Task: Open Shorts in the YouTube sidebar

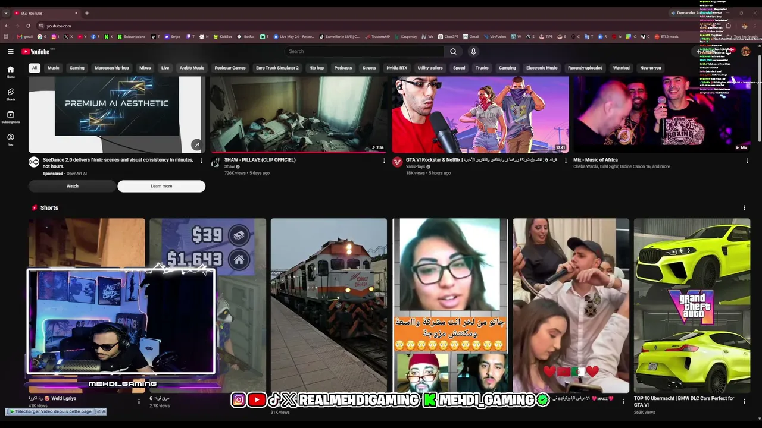Action: click(x=10, y=95)
